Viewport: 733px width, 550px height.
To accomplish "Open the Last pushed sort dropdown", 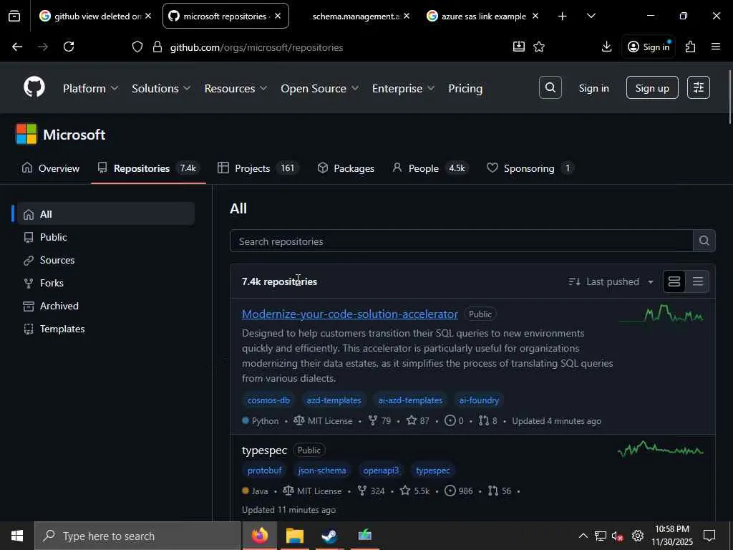I will coord(611,281).
